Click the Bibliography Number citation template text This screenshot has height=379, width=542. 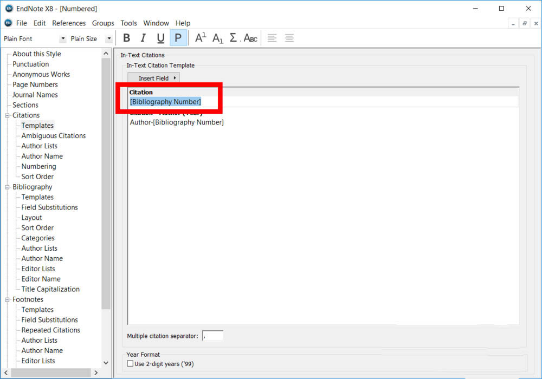[165, 102]
